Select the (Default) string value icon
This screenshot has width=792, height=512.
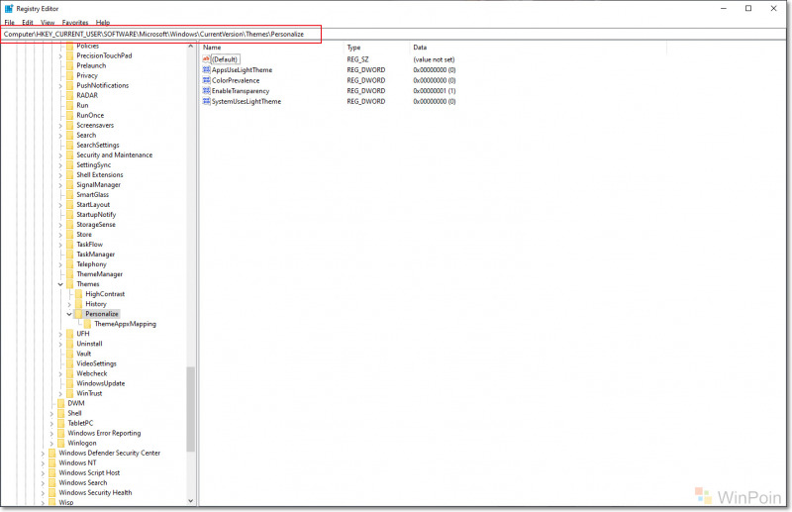coord(206,59)
